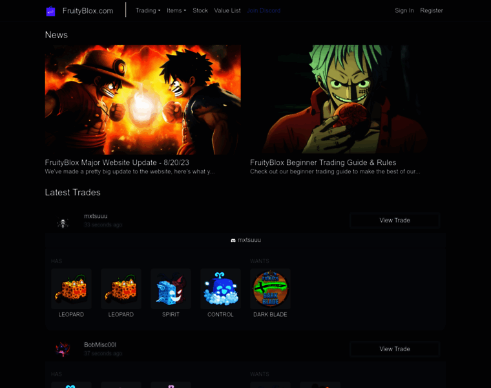Follow the Join Discord link
The width and height of the screenshot is (491, 388).
click(x=264, y=10)
